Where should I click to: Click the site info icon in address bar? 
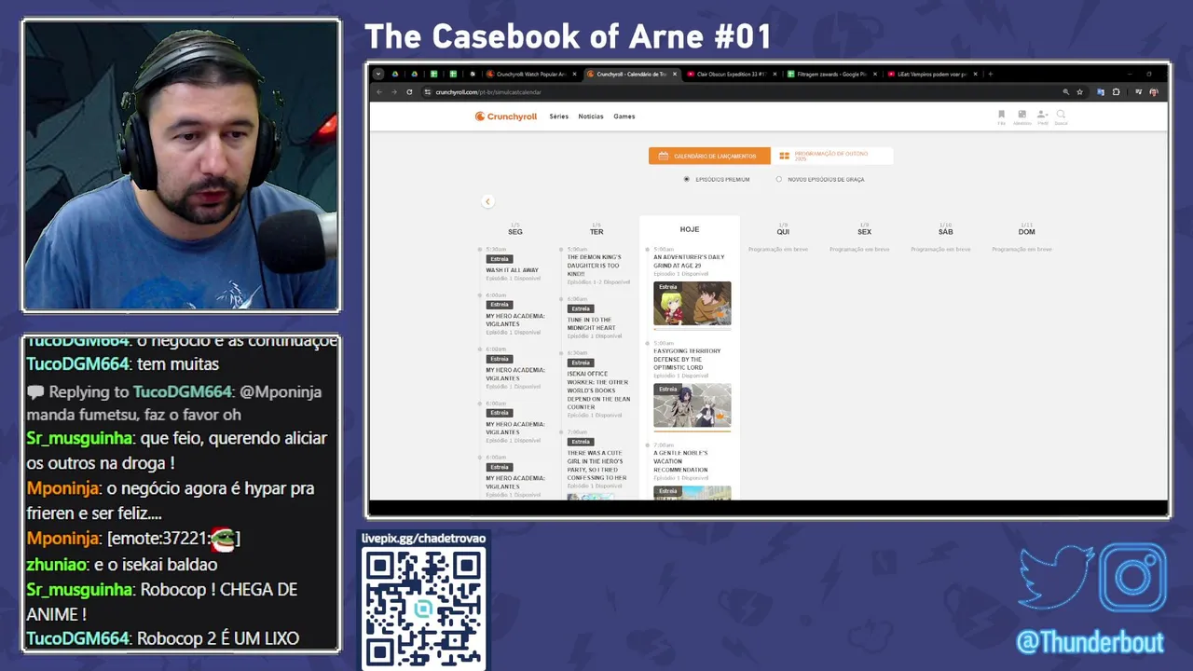pos(427,92)
